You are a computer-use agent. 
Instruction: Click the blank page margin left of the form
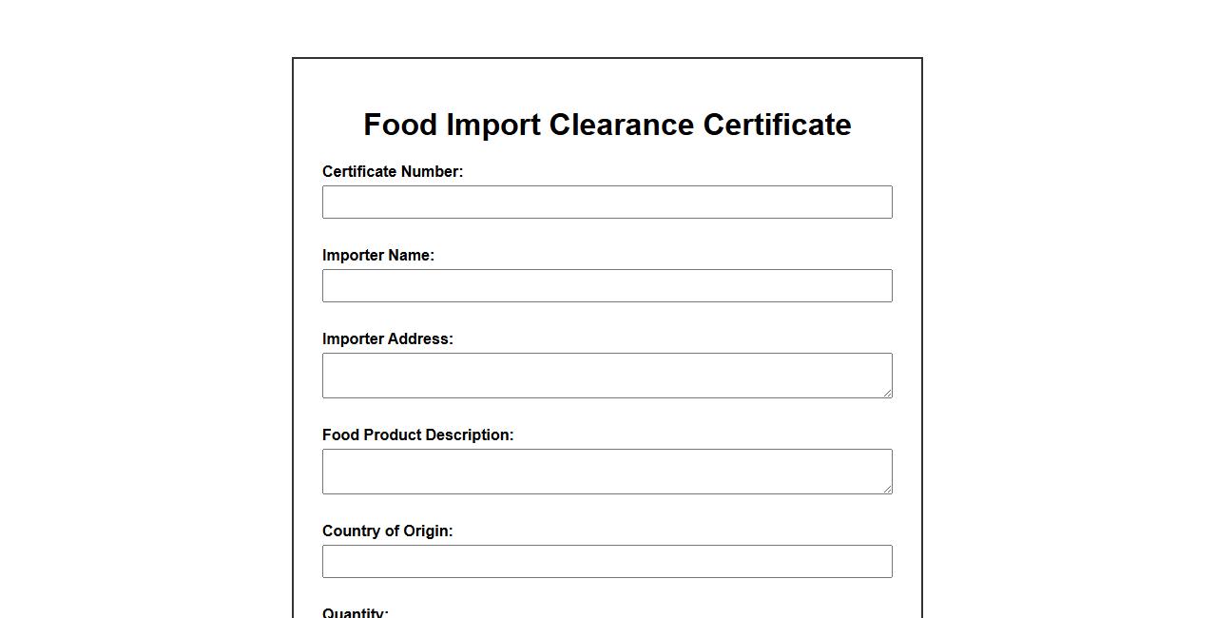coord(143,333)
